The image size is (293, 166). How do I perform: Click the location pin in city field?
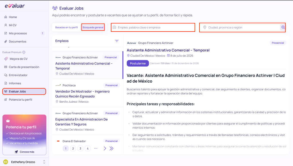(x=205, y=27)
